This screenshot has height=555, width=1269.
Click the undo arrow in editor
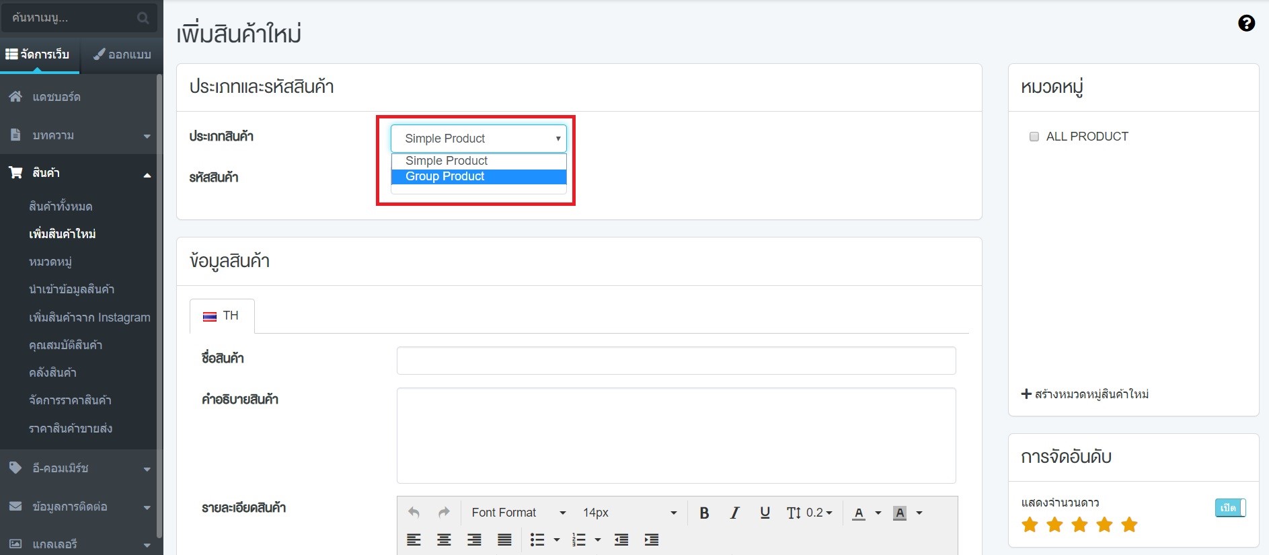tap(414, 513)
